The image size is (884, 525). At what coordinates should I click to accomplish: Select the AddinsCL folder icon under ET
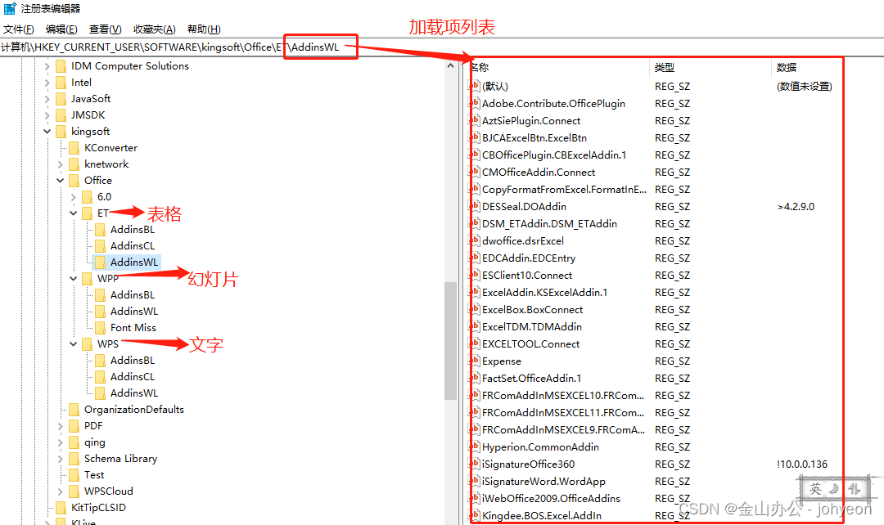[x=100, y=246]
